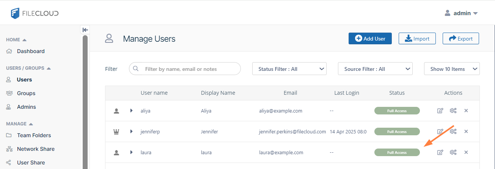The height and width of the screenshot is (169, 495).
Task: Click the Add User button
Action: pos(370,39)
